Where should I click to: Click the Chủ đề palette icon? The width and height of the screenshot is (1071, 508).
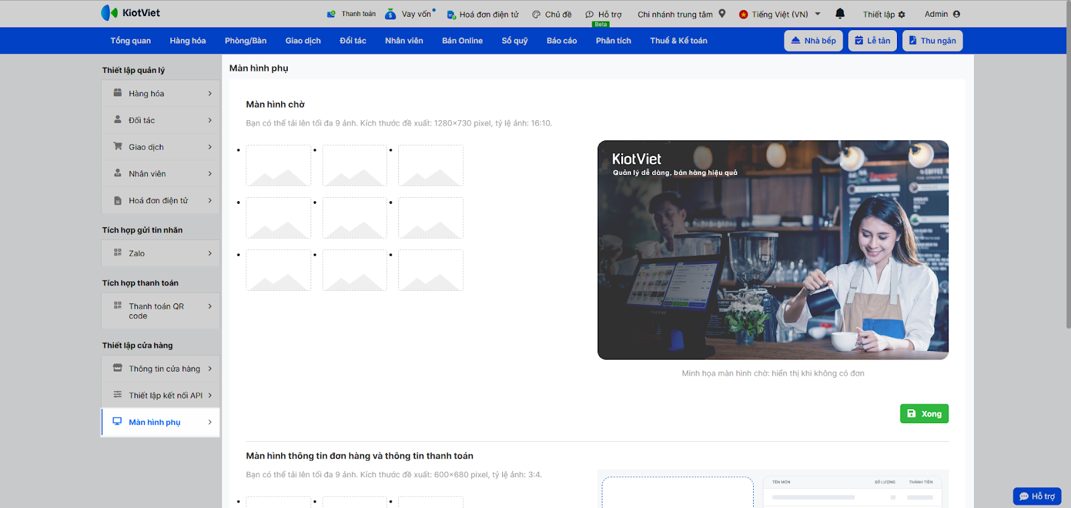pyautogui.click(x=536, y=15)
